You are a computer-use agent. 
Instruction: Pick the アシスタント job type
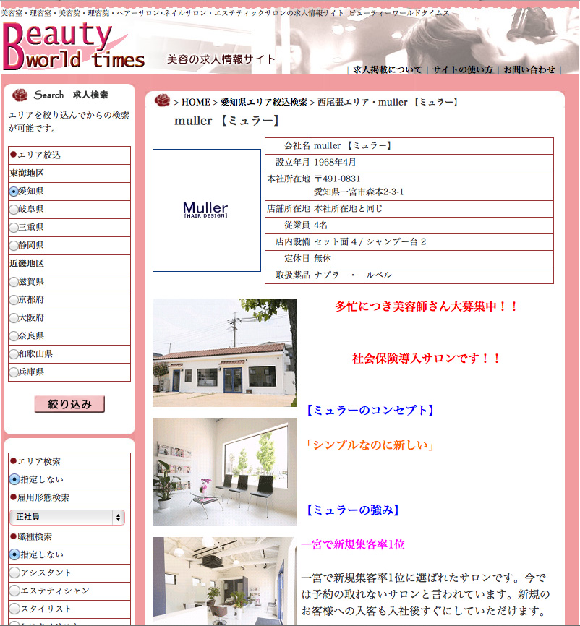pyautogui.click(x=14, y=573)
